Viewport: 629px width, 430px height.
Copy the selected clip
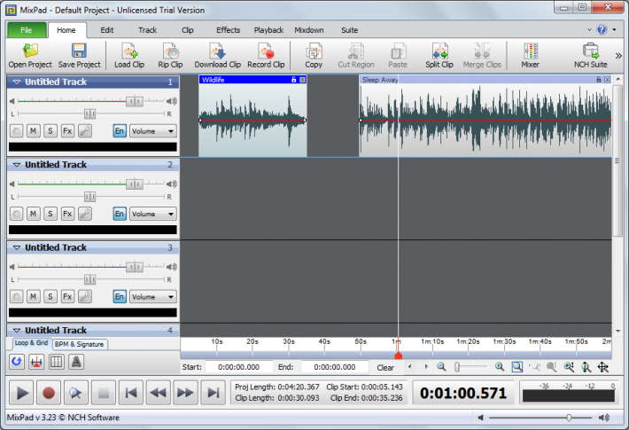click(314, 55)
